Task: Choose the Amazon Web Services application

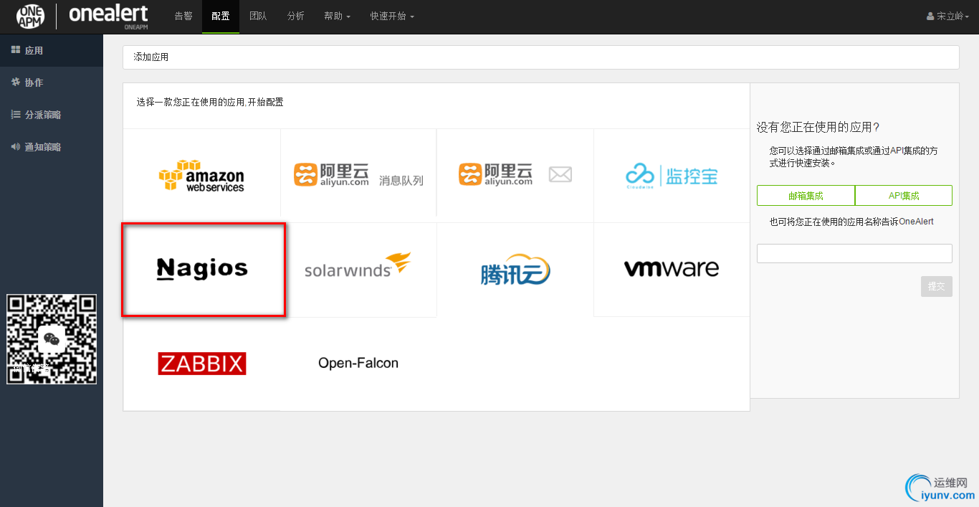Action: pos(201,176)
